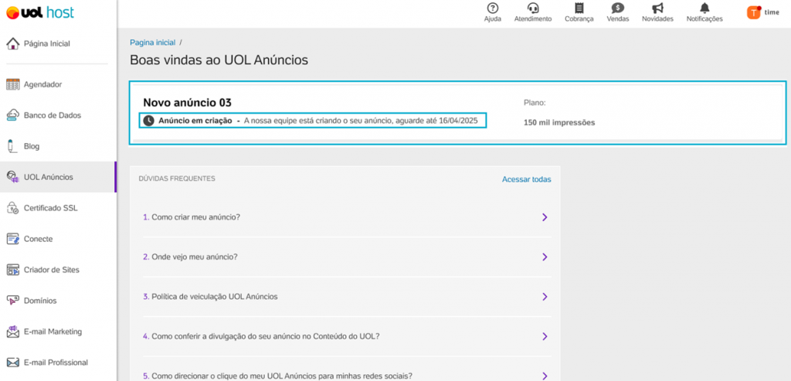
Task: Click the 'Pagina inicial' breadcrumb link
Action: click(153, 43)
